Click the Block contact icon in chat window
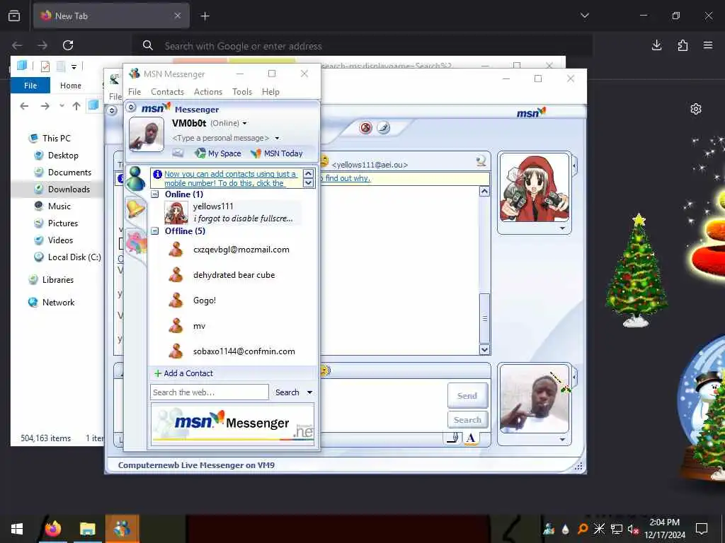The width and height of the screenshot is (725, 543). tap(366, 127)
